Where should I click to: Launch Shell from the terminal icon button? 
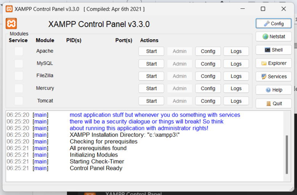[273, 50]
